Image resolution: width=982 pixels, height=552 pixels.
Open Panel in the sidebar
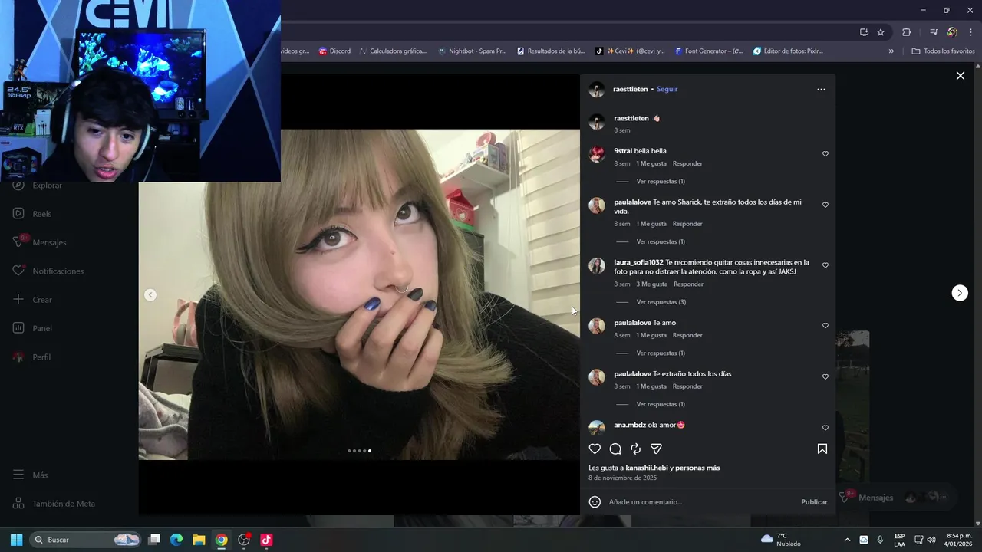click(x=32, y=328)
